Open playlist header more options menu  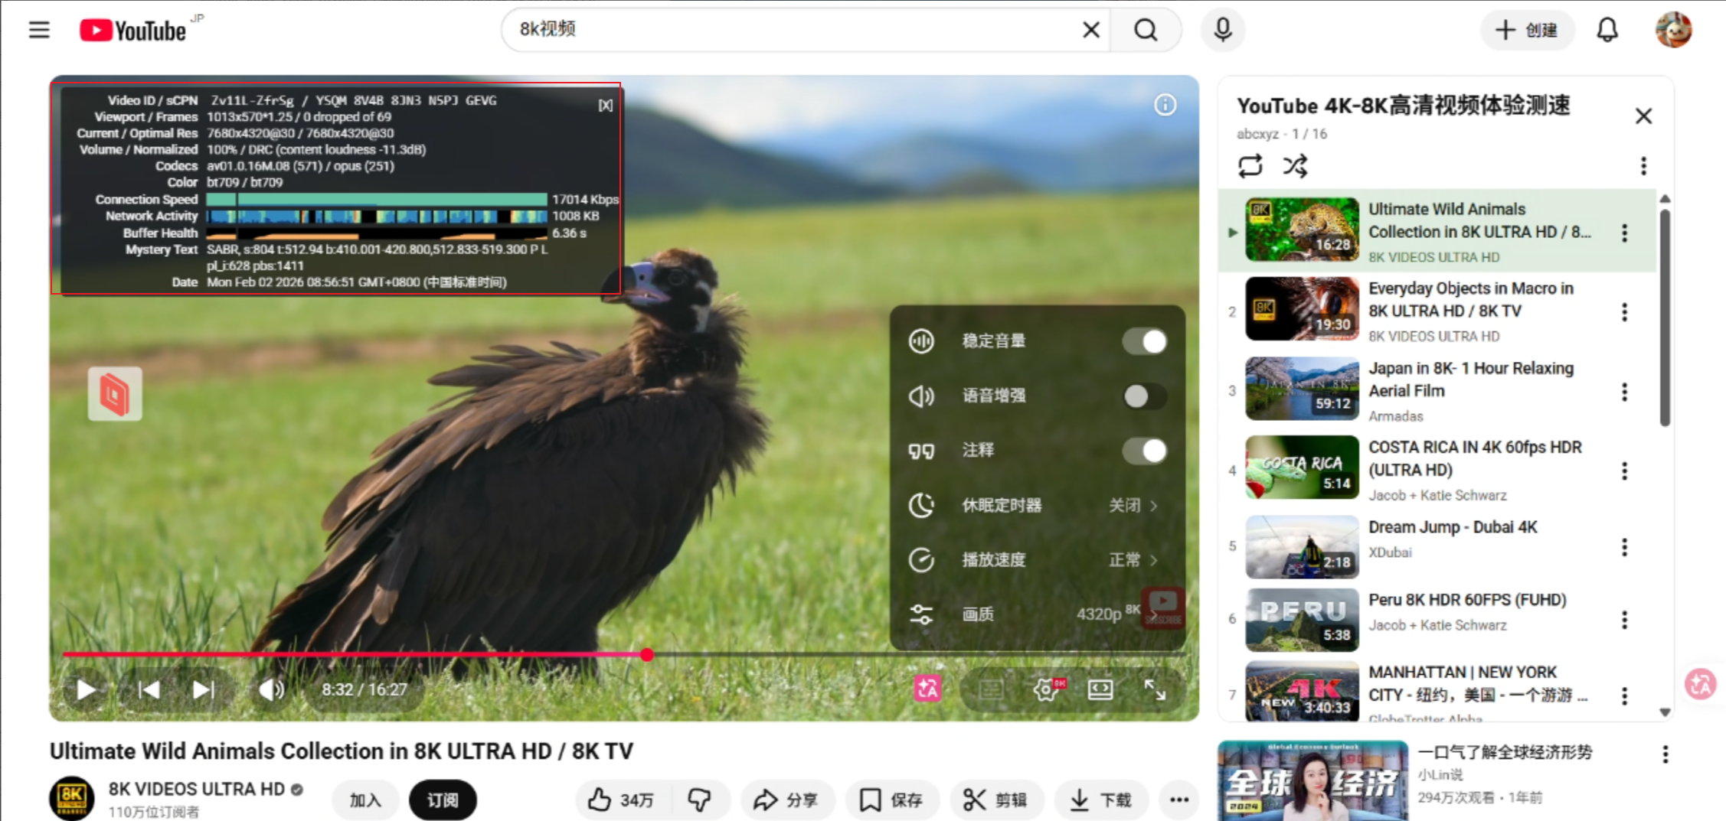pyautogui.click(x=1643, y=166)
